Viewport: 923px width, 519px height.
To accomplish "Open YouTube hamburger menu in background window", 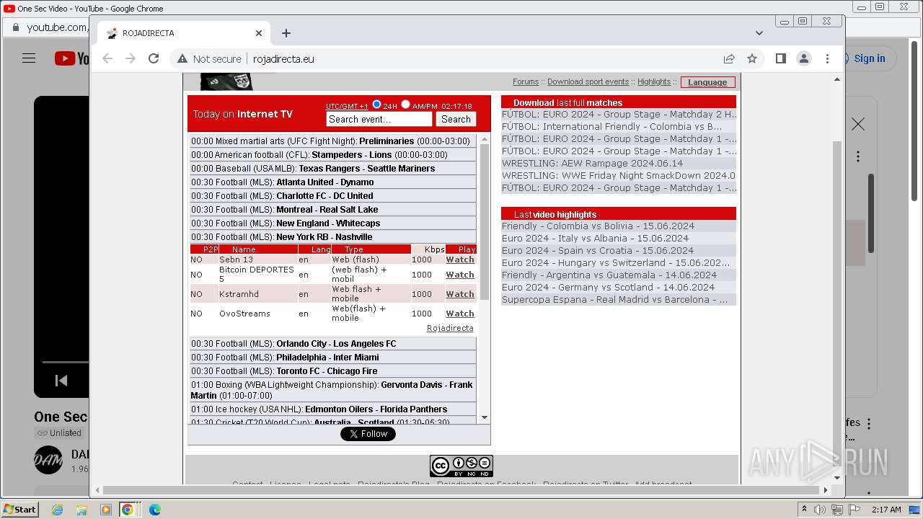I will pyautogui.click(x=29, y=58).
